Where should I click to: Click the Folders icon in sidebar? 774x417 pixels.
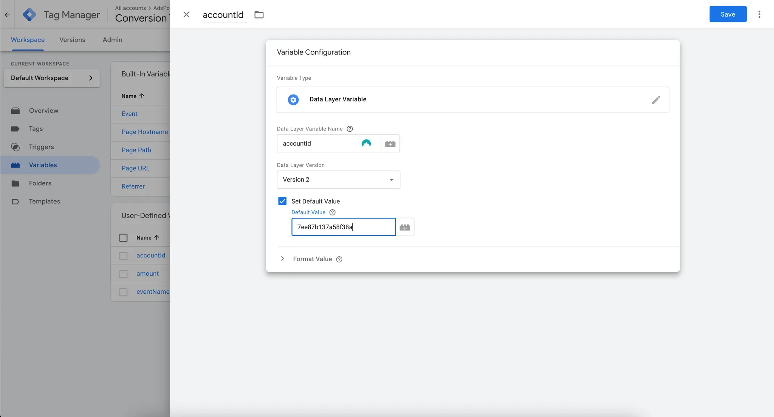tap(15, 183)
